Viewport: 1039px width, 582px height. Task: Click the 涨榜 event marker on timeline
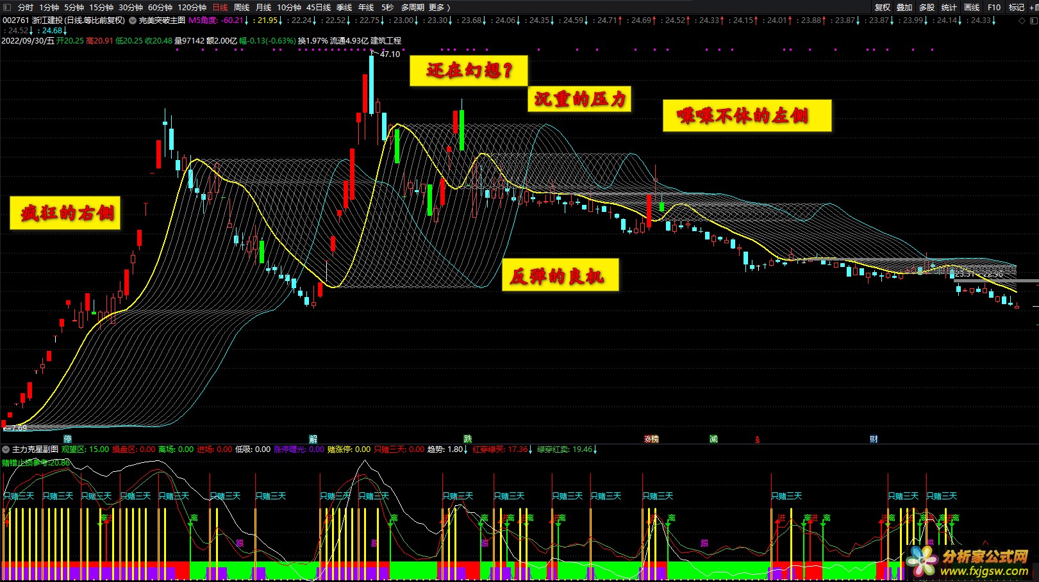pos(651,439)
